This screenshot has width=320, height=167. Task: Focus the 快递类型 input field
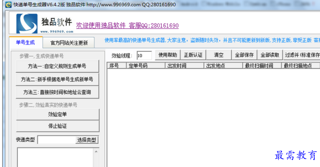point(57,140)
